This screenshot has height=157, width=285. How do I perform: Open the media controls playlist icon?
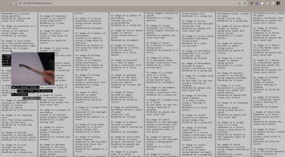[267, 3]
